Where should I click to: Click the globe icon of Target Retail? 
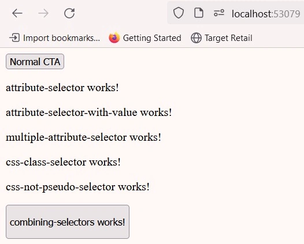tap(196, 38)
